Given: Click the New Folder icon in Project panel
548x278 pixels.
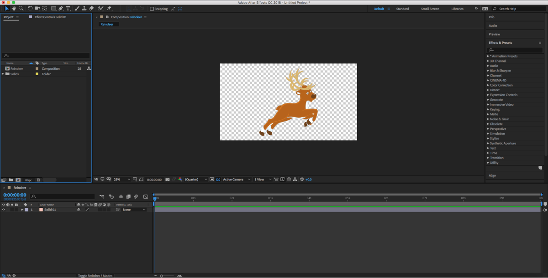Looking at the screenshot, I should (11, 180).
